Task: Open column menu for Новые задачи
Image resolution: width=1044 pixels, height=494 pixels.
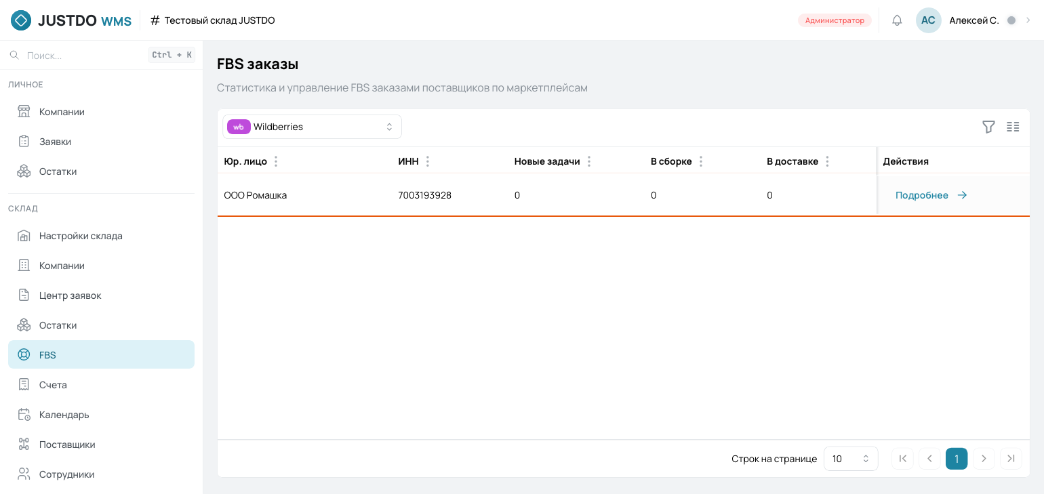Action: (588, 161)
